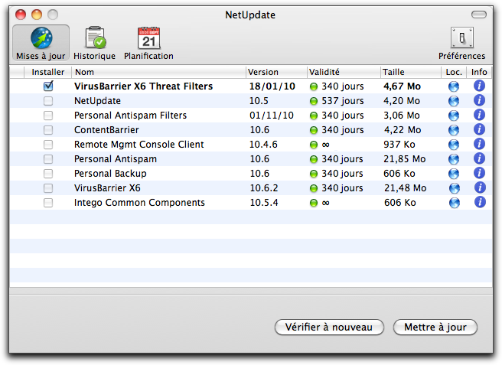Viewport: 502px width, 365px height.
Task: Show info for the NetUpdate update
Action: pyautogui.click(x=479, y=100)
